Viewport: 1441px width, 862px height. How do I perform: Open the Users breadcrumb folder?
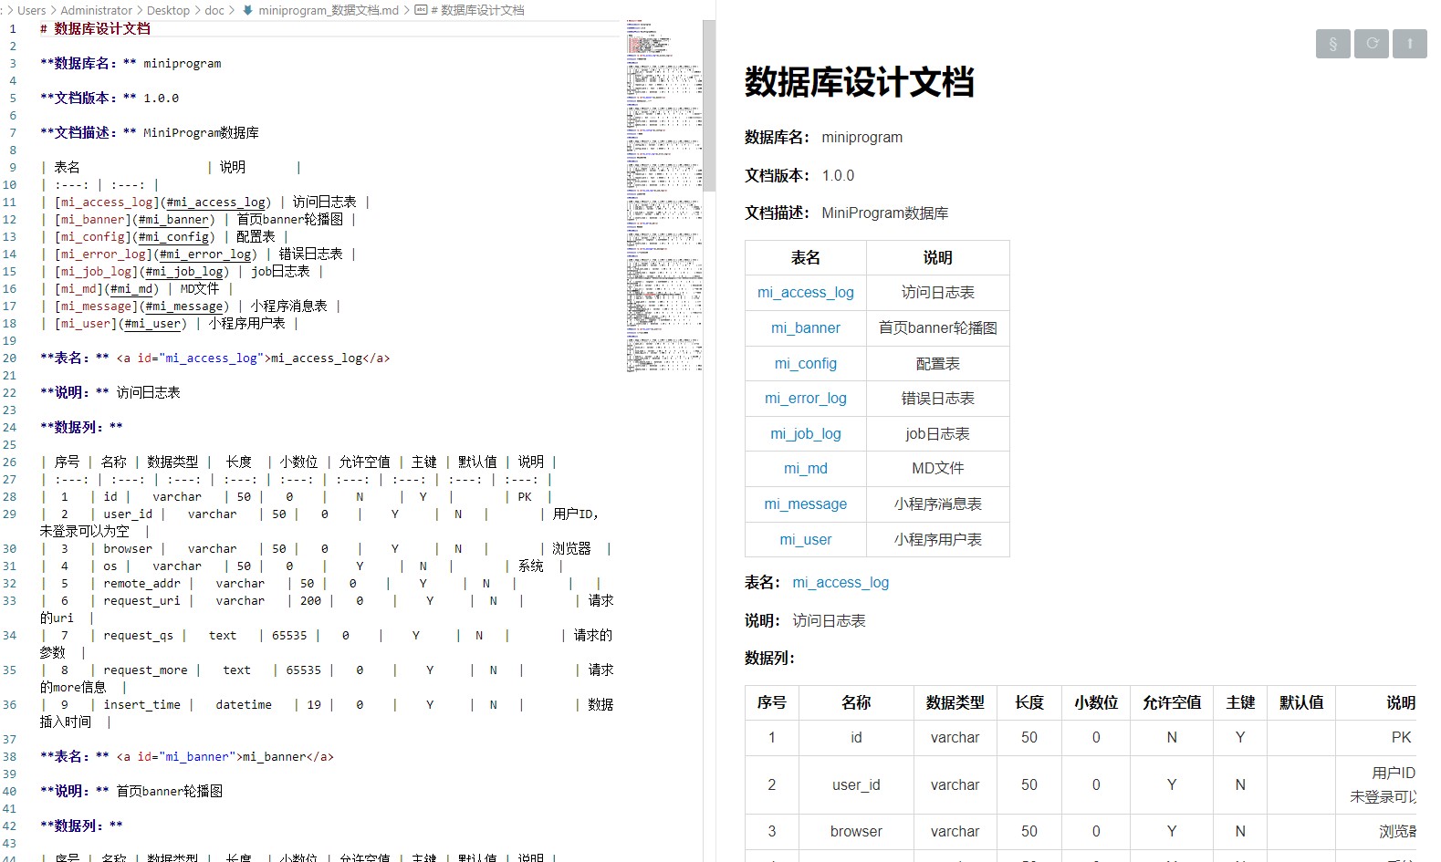(31, 10)
